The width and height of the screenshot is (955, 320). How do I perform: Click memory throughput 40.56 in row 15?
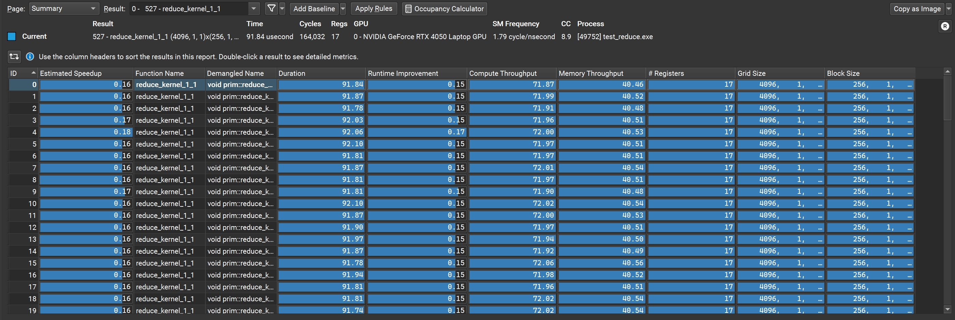[601, 263]
